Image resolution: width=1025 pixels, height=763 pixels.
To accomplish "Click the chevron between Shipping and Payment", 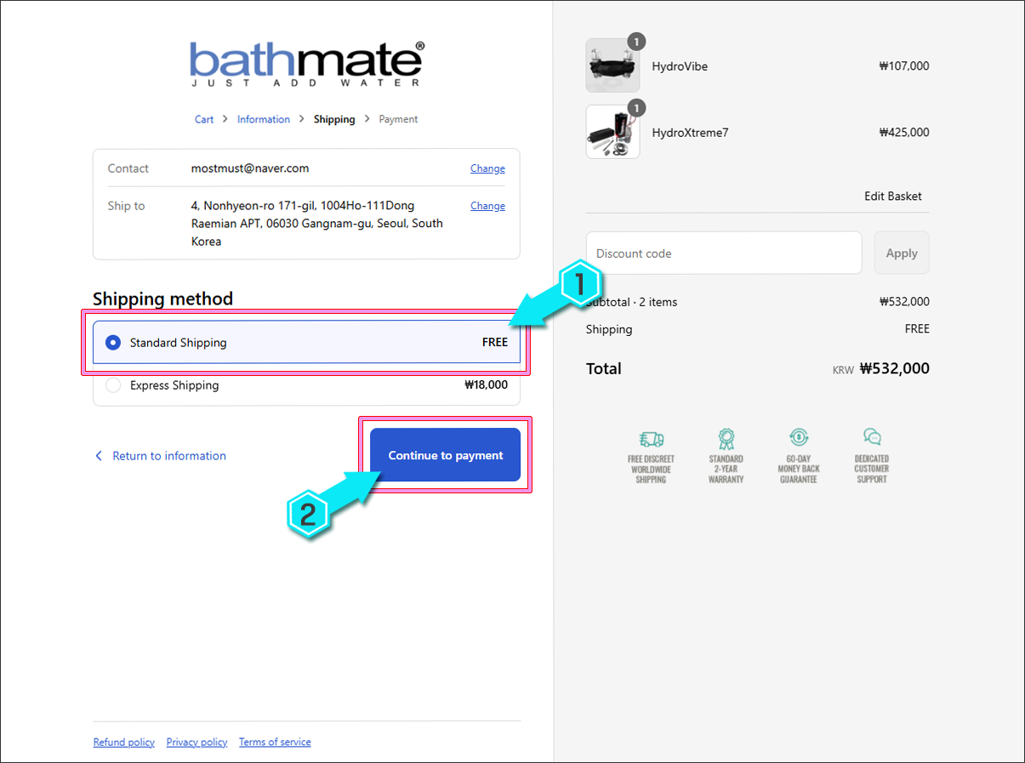I will pyautogui.click(x=367, y=119).
